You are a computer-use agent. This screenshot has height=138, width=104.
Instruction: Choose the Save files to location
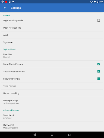click(52, 116)
